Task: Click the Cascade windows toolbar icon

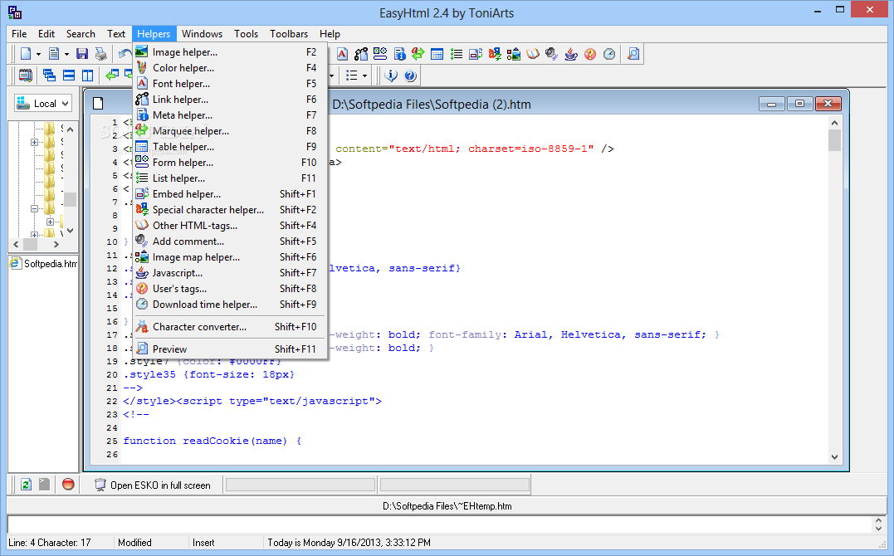Action: click(49, 76)
